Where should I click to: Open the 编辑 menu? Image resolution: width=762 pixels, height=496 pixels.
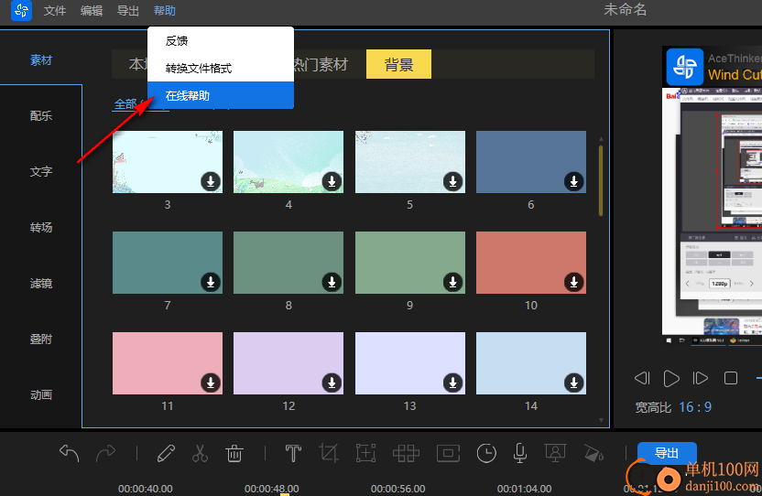92,11
